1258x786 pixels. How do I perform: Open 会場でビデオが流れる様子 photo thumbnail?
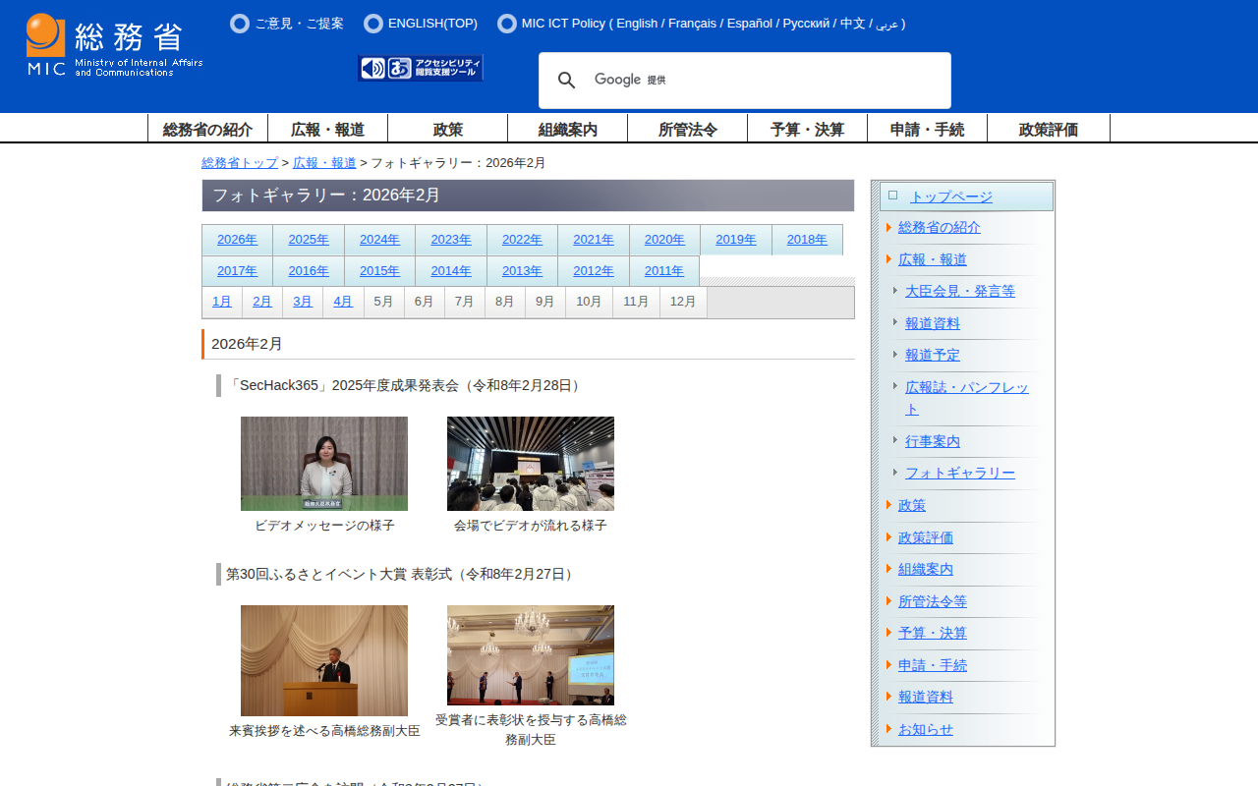(531, 464)
